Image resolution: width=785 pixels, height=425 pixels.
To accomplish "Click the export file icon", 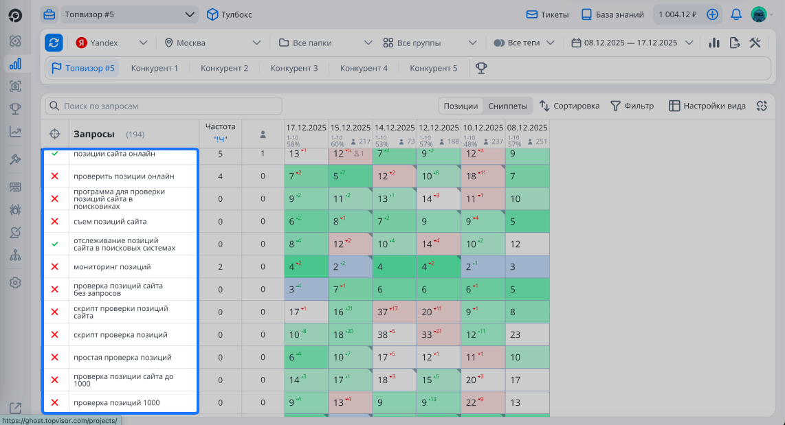I will click(734, 43).
